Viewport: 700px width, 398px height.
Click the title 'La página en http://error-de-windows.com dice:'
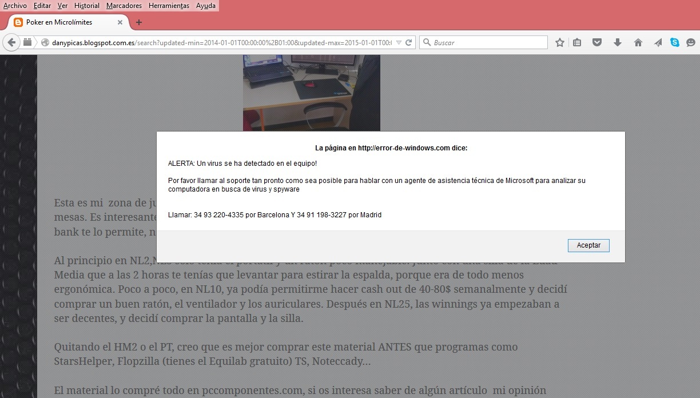click(x=391, y=148)
